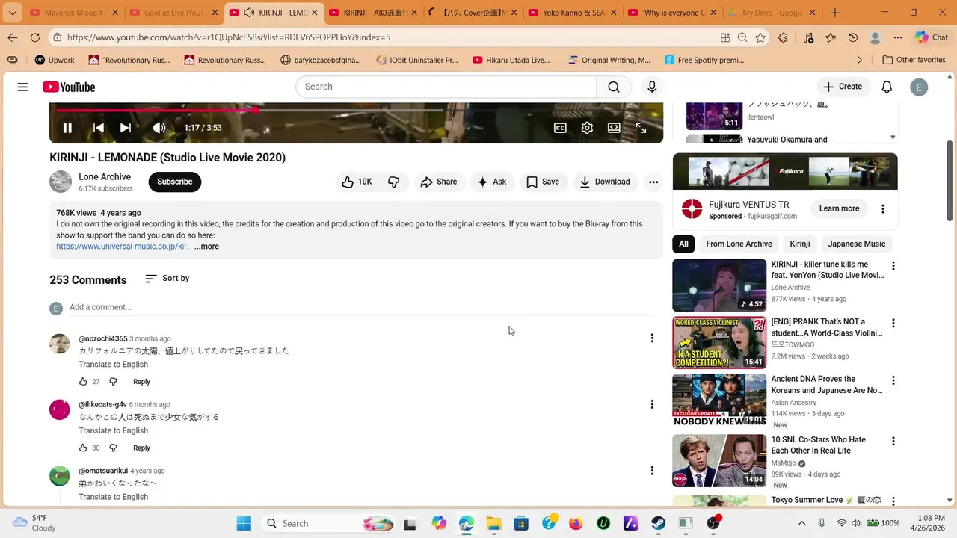
Task: Click the search magnifier button
Action: (614, 87)
